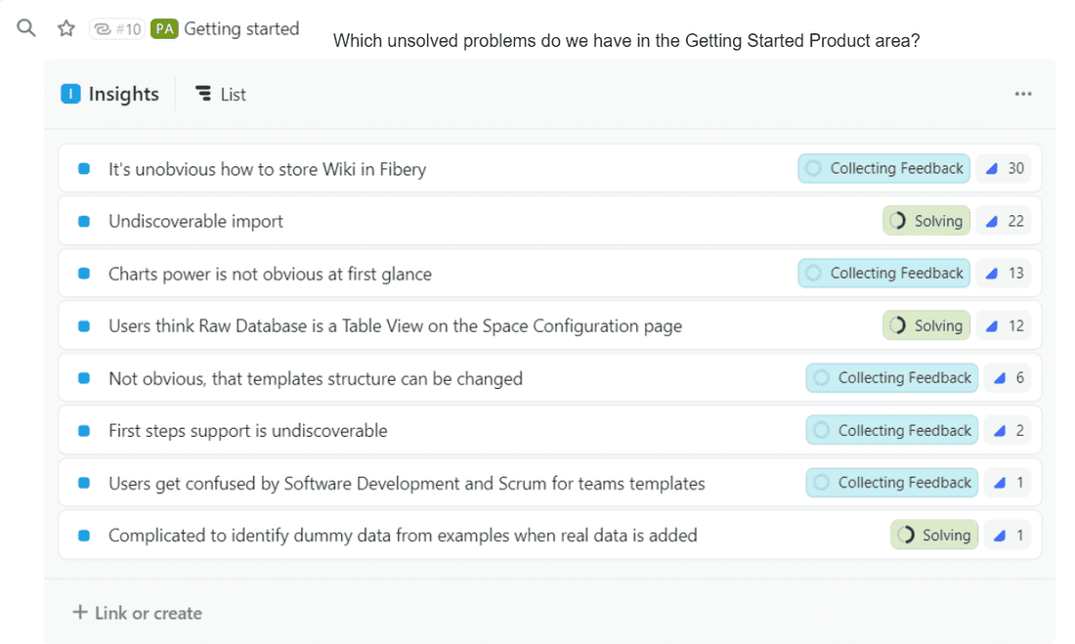Screen dimensions: 1075x644
Task: Open the three-dot options menu for Insights
Action: (x=1022, y=94)
